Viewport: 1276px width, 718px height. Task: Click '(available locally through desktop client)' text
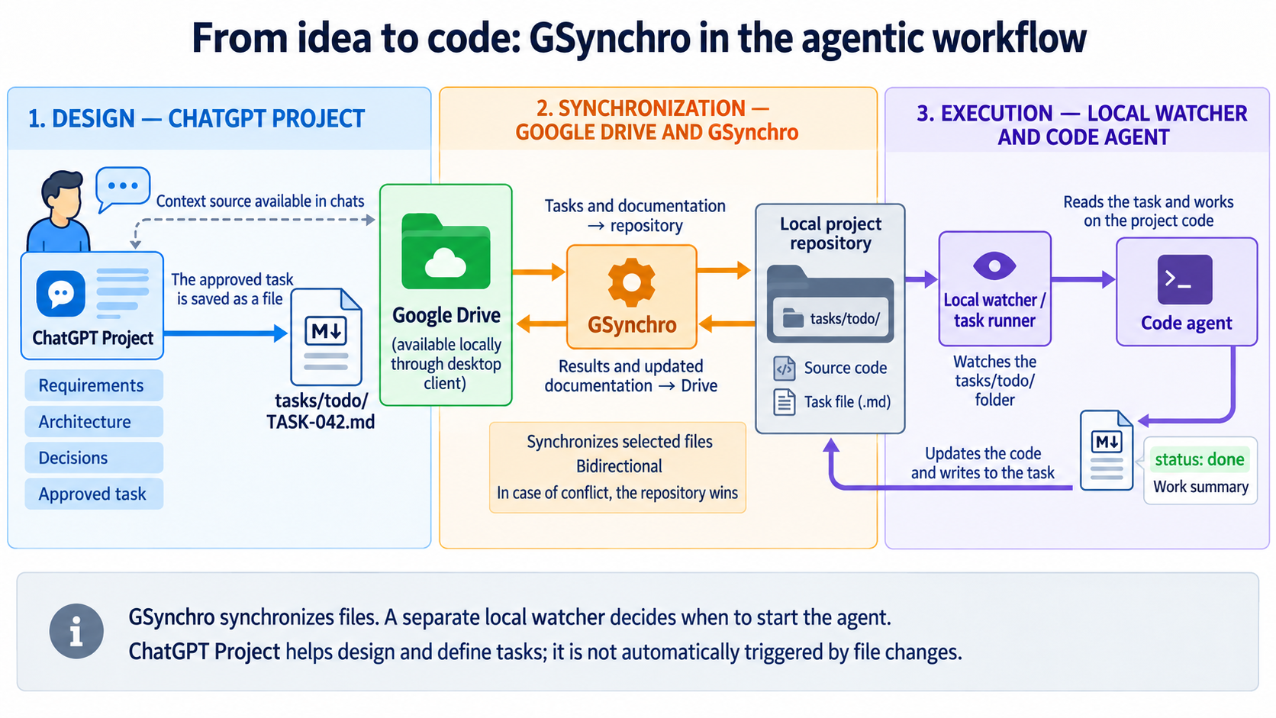(x=446, y=364)
